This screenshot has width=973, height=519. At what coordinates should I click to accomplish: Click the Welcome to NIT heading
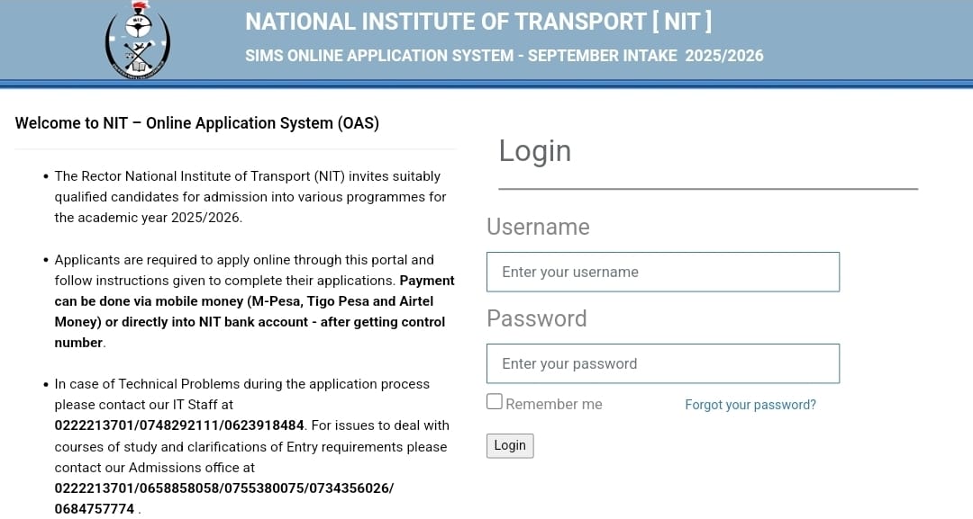pos(197,123)
